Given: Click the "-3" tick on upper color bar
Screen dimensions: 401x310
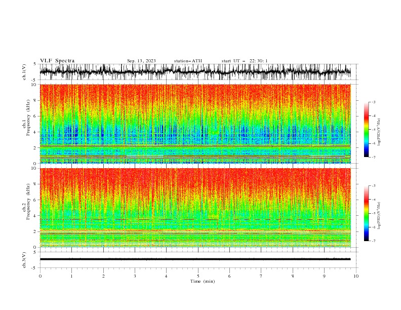Looking at the screenshot, I should pyautogui.click(x=374, y=102).
